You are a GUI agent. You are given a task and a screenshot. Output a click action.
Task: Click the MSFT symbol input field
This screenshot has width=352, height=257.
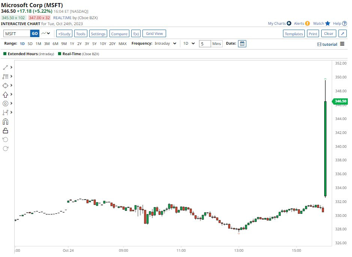click(x=16, y=34)
